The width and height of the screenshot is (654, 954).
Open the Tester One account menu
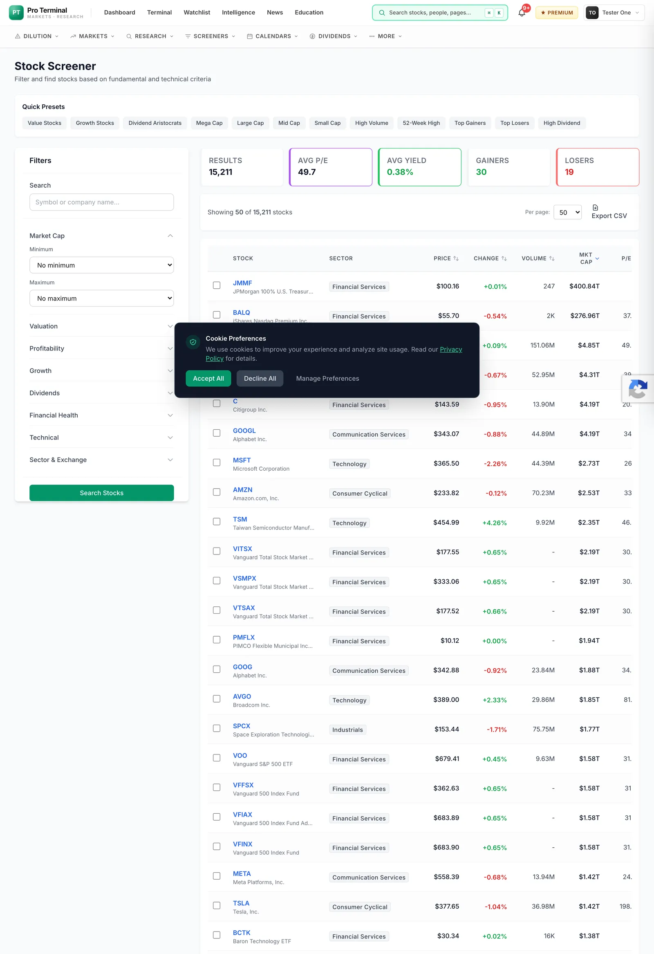pyautogui.click(x=614, y=13)
